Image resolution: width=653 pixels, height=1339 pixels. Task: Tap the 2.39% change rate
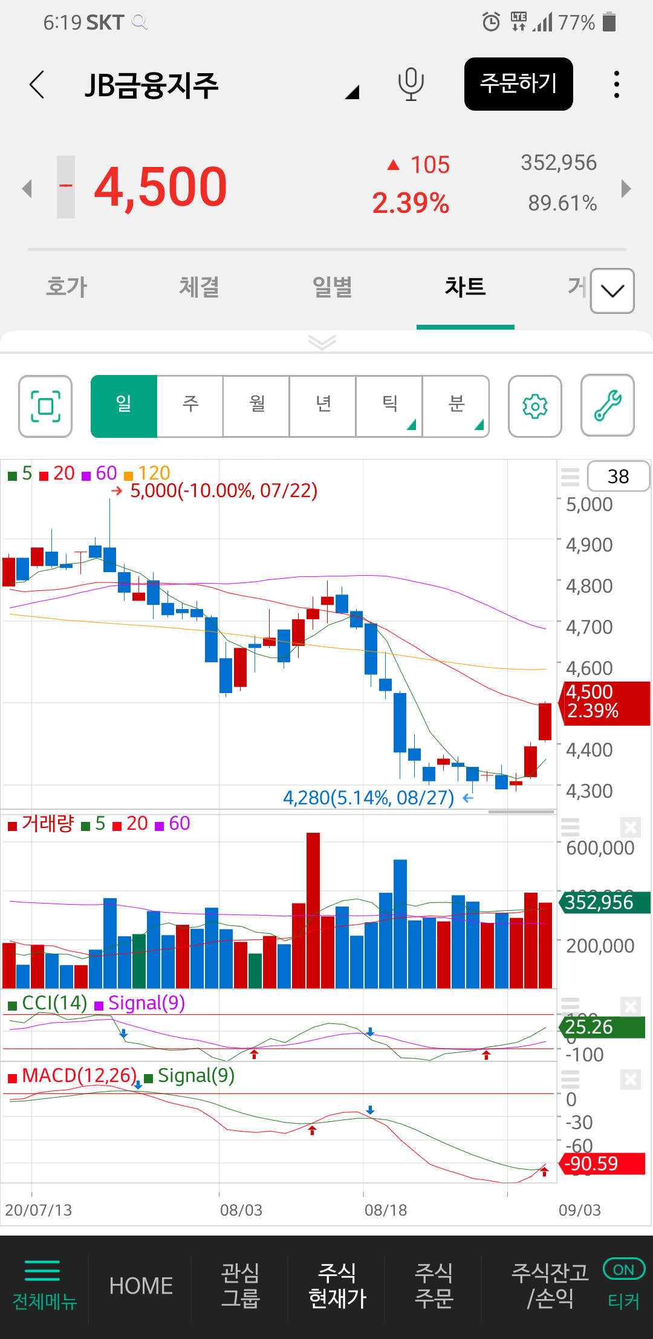pos(411,203)
